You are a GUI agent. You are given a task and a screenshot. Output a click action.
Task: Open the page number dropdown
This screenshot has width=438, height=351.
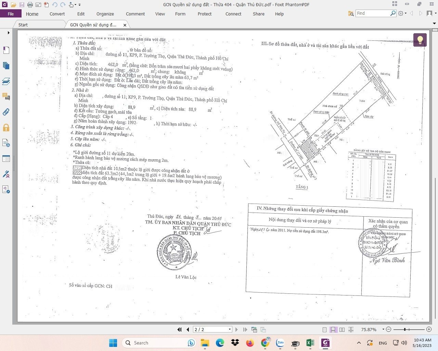(x=230, y=329)
